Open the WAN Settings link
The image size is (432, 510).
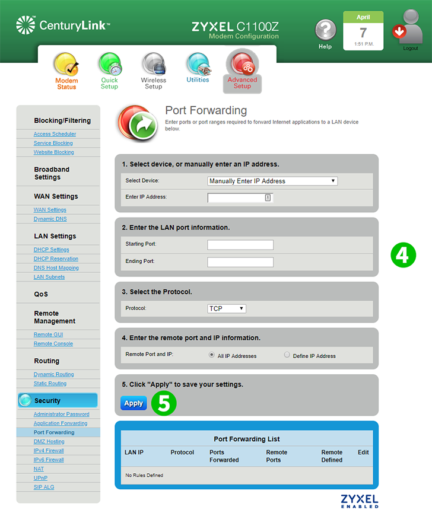(x=50, y=210)
